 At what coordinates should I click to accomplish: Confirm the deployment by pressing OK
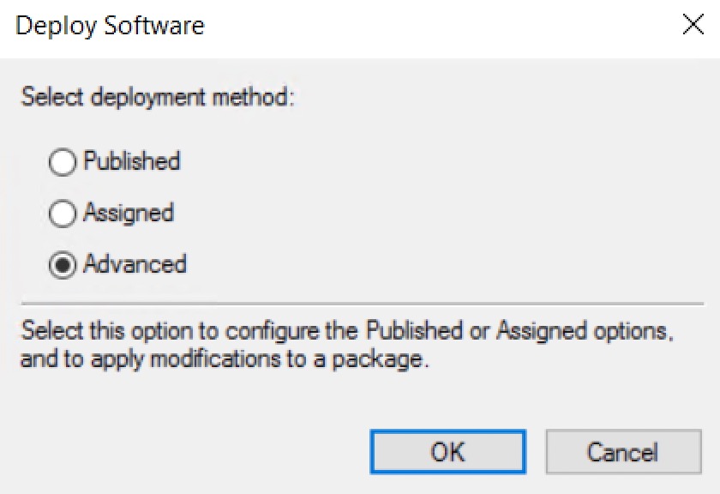point(447,452)
